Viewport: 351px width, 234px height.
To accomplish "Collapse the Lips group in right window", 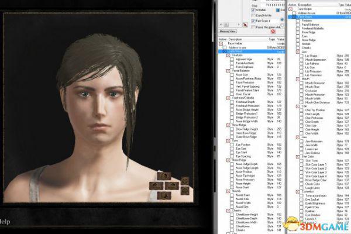I will point(298,51).
